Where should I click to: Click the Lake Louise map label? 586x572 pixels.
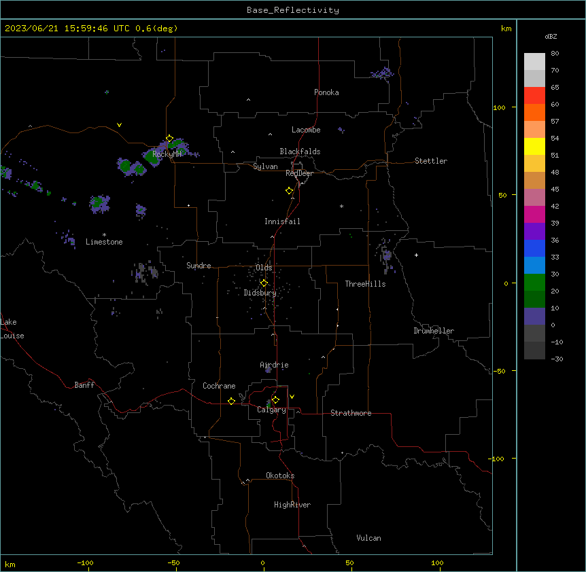tap(12, 329)
